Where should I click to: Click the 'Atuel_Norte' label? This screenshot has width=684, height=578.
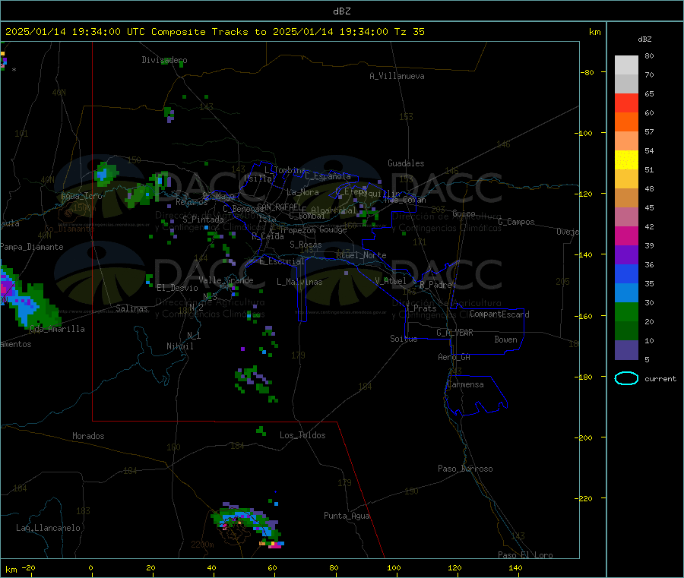point(361,255)
